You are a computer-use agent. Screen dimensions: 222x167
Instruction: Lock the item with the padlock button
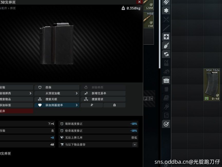click(x=114, y=105)
